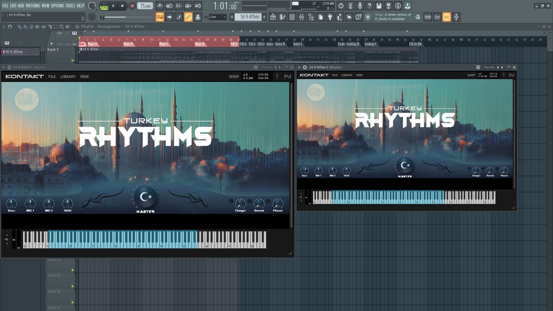This screenshot has width=553, height=311.
Task: Save the project with the floppy icon
Action: pyautogui.click(x=379, y=6)
